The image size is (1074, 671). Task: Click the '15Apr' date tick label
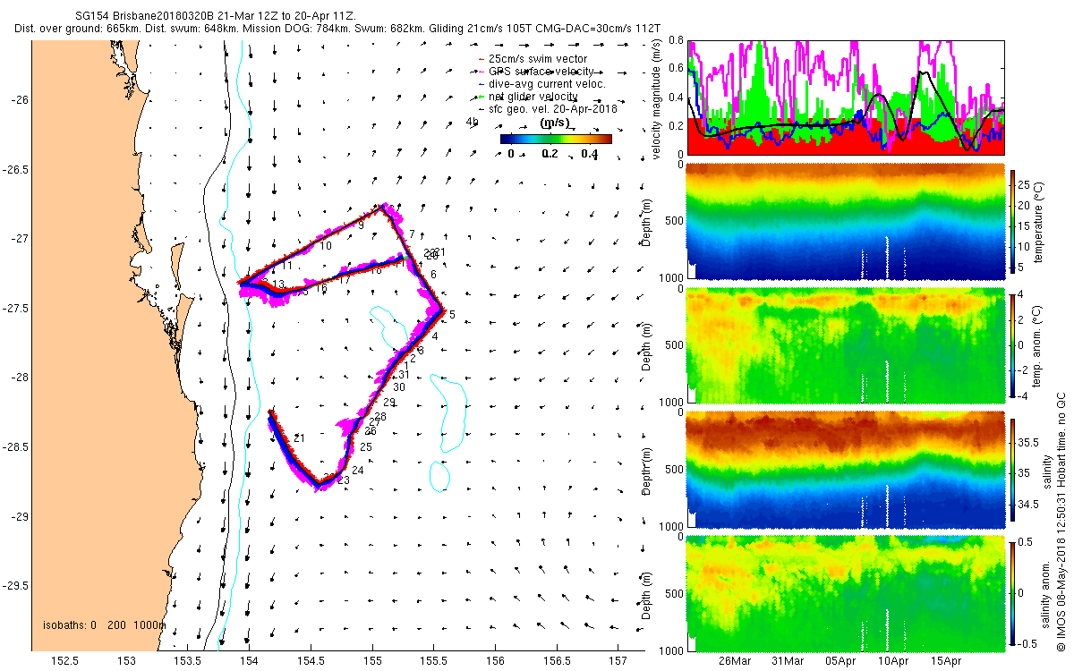947,661
